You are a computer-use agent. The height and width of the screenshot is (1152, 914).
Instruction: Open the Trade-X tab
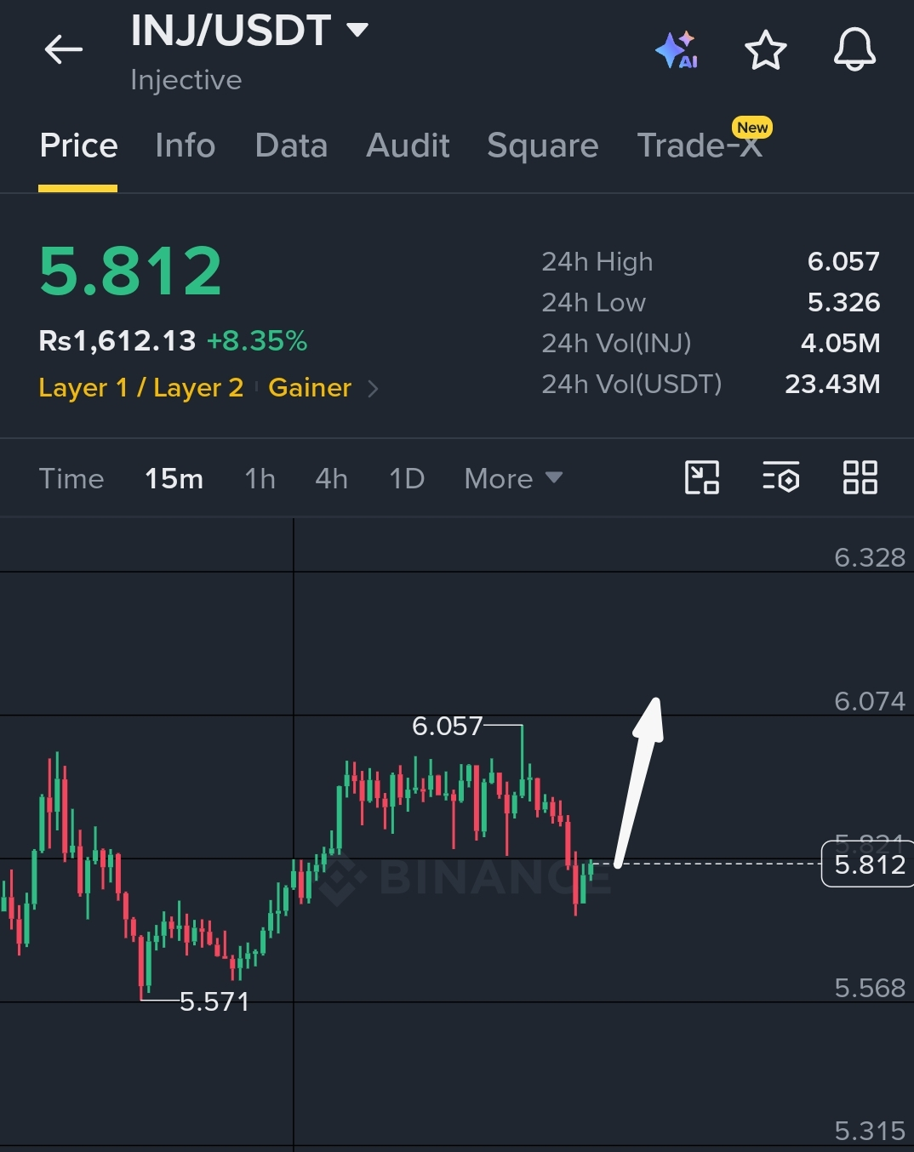click(700, 145)
